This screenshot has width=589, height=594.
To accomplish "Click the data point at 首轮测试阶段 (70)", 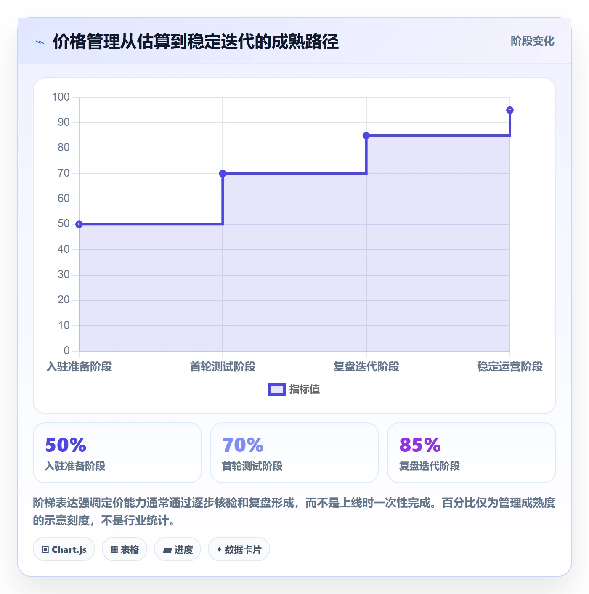I will 223,173.
